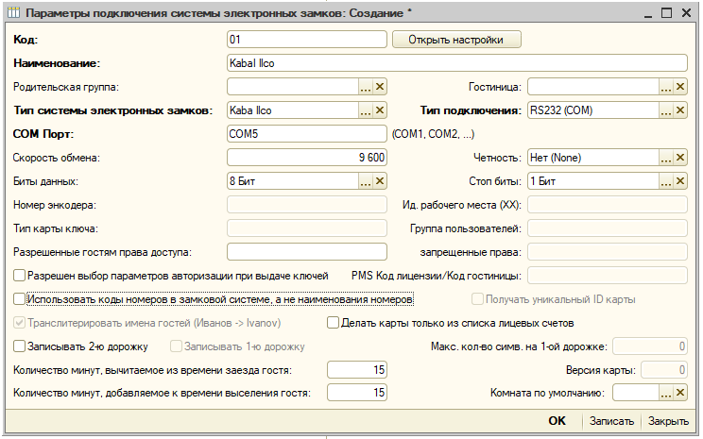This screenshot has width=703, height=439.
Task: Click PMS Код лицензии/Код гостиницы field
Action: click(607, 276)
